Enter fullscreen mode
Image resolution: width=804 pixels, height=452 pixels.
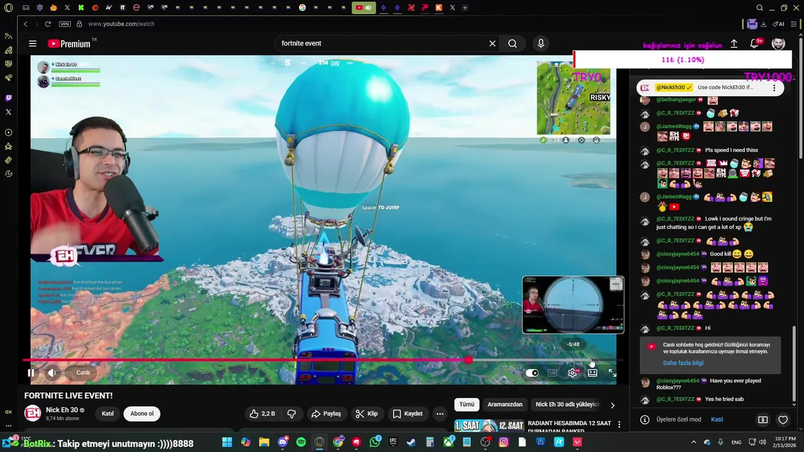pyautogui.click(x=612, y=373)
